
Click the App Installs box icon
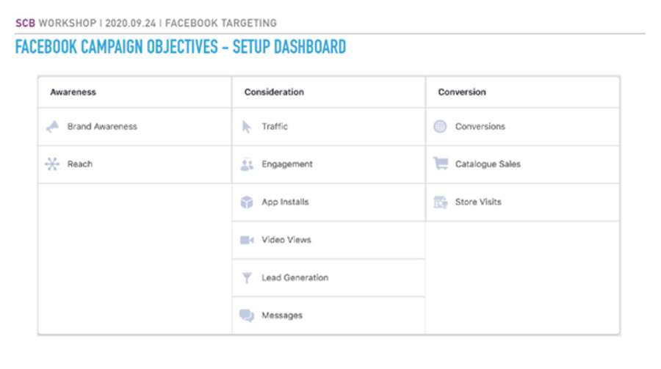[247, 202]
